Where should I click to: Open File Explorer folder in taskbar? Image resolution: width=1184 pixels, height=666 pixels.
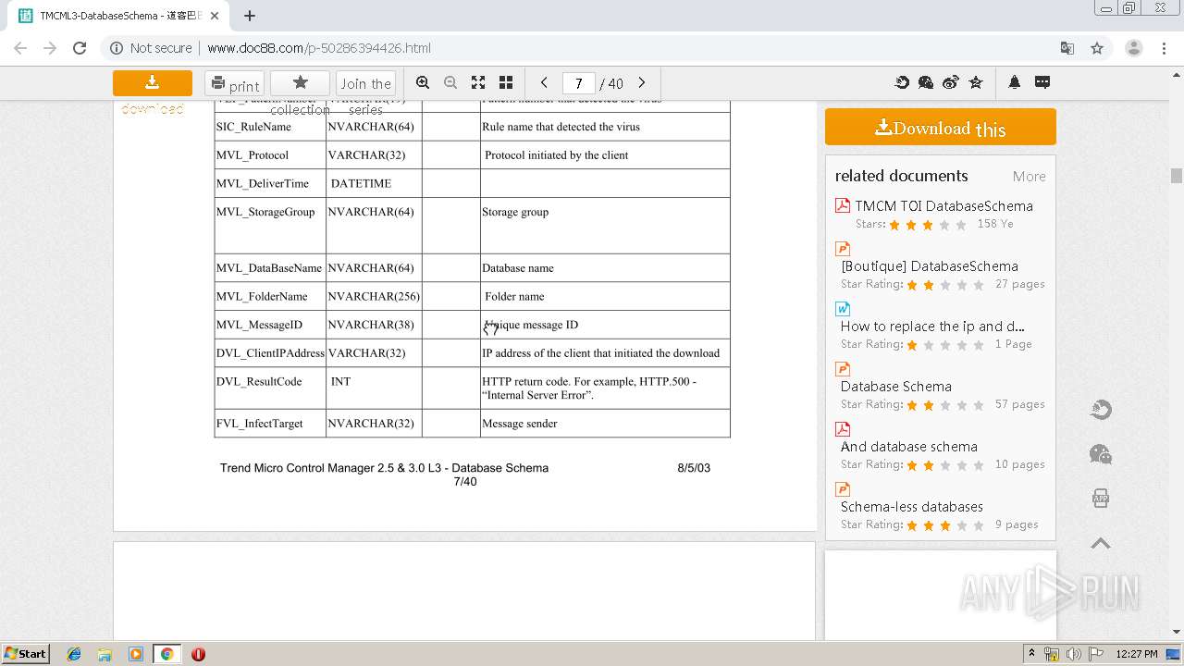pos(105,654)
